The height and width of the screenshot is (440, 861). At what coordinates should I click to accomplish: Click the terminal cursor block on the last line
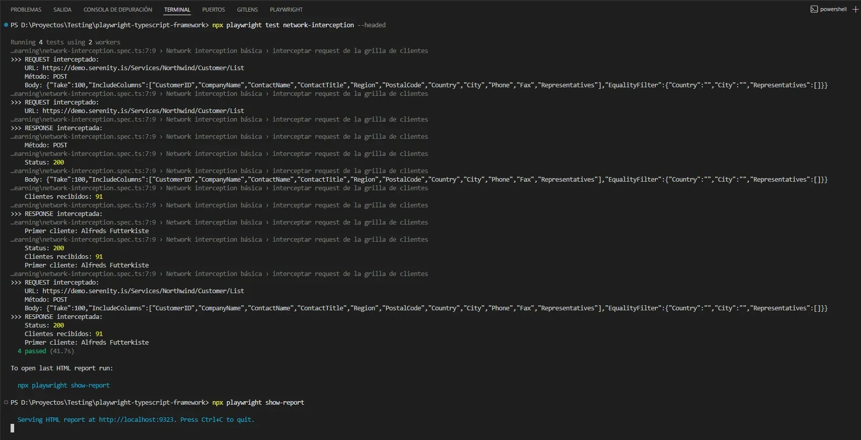(12, 428)
